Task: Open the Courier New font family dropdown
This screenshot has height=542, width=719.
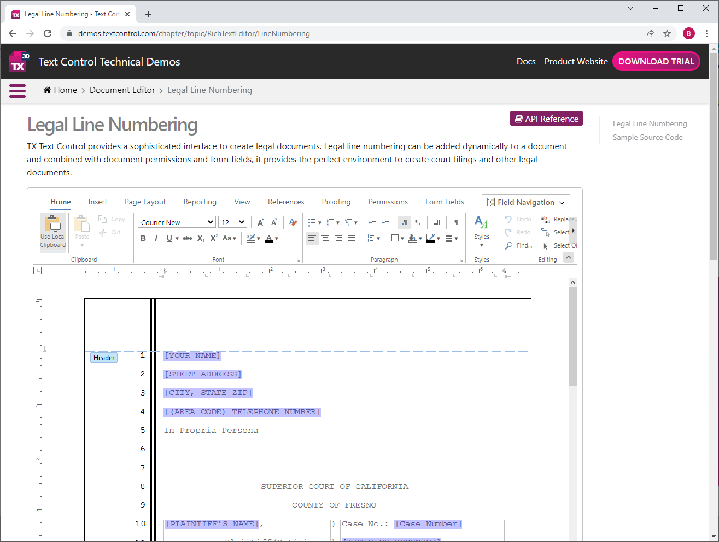Action: [177, 222]
